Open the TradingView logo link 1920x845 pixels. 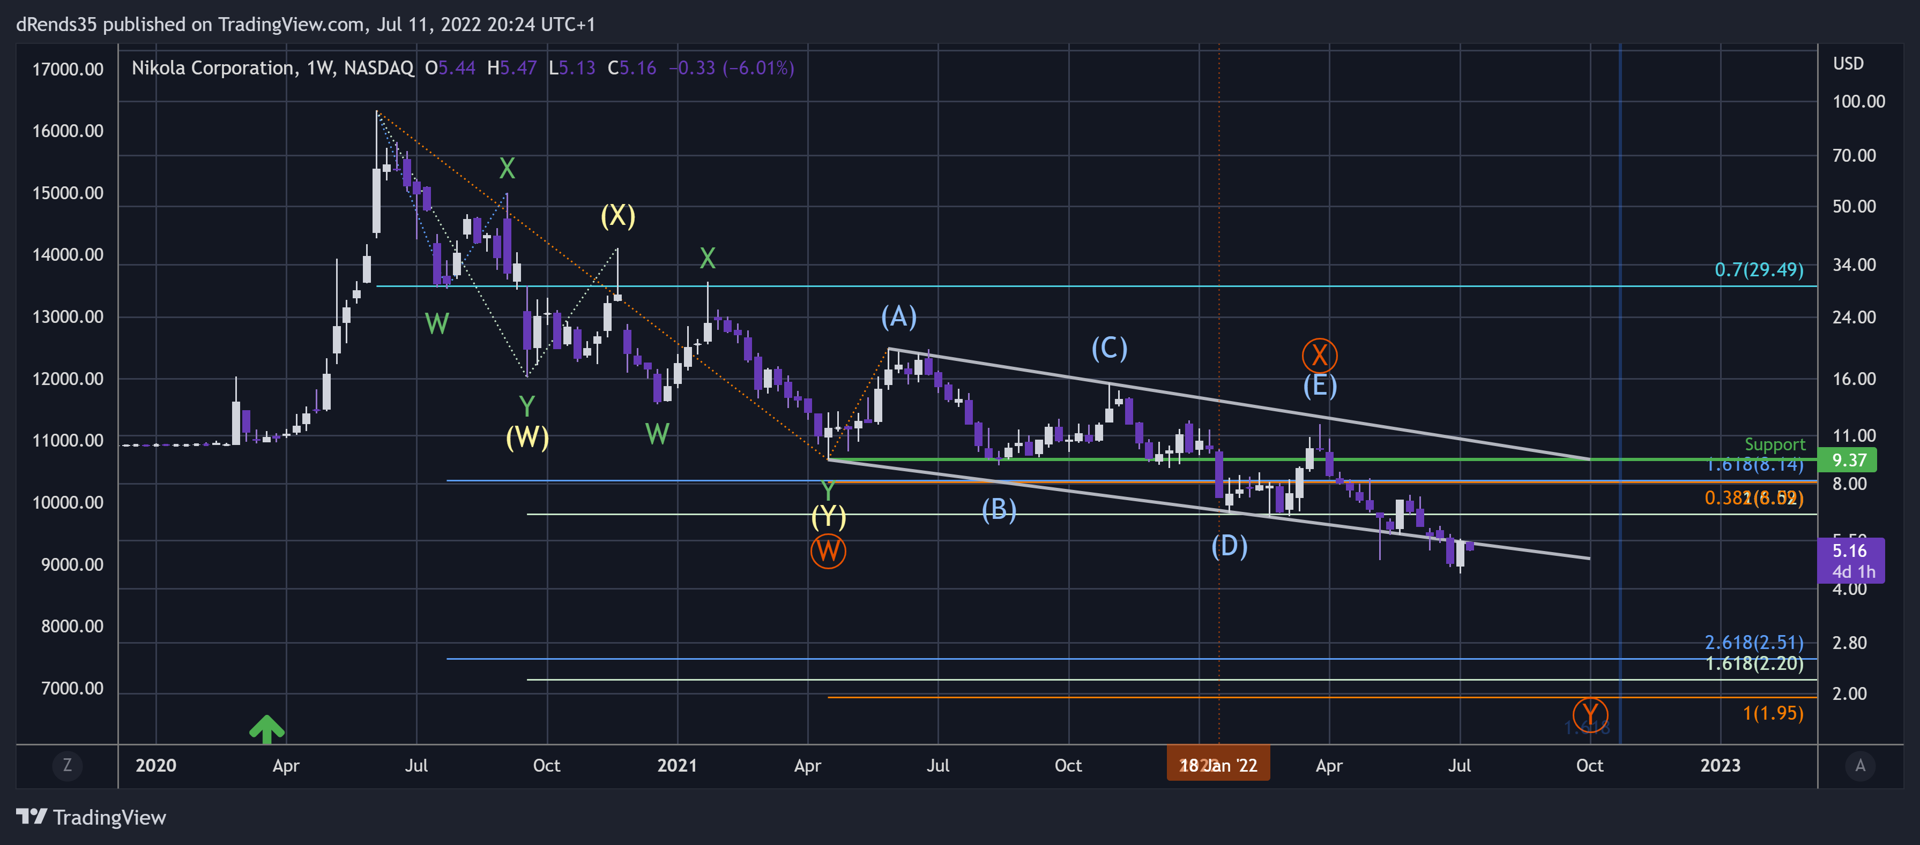[x=91, y=818]
